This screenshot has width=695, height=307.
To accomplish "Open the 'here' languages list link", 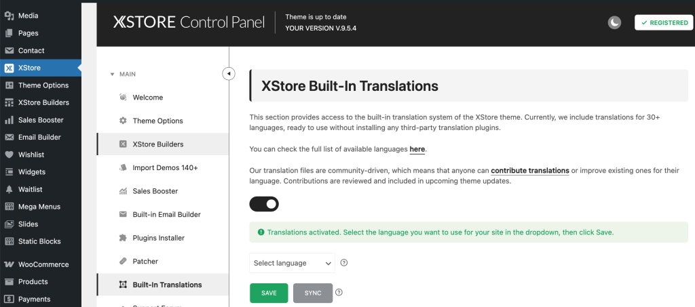I will click(x=417, y=149).
